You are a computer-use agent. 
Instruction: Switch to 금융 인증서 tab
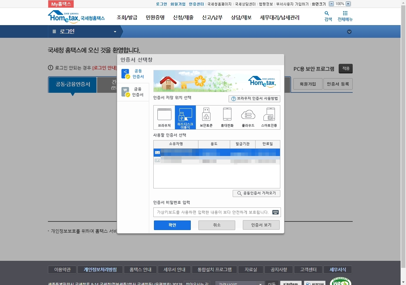(x=133, y=92)
